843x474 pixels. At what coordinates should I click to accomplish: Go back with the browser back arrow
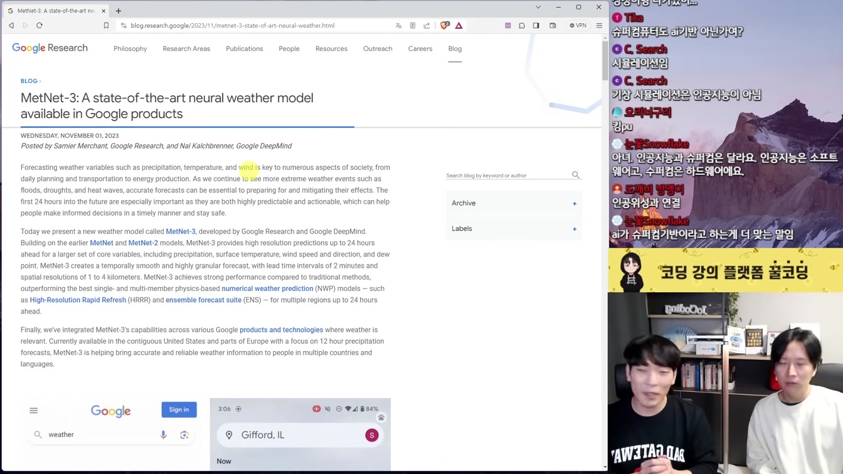tap(11, 26)
